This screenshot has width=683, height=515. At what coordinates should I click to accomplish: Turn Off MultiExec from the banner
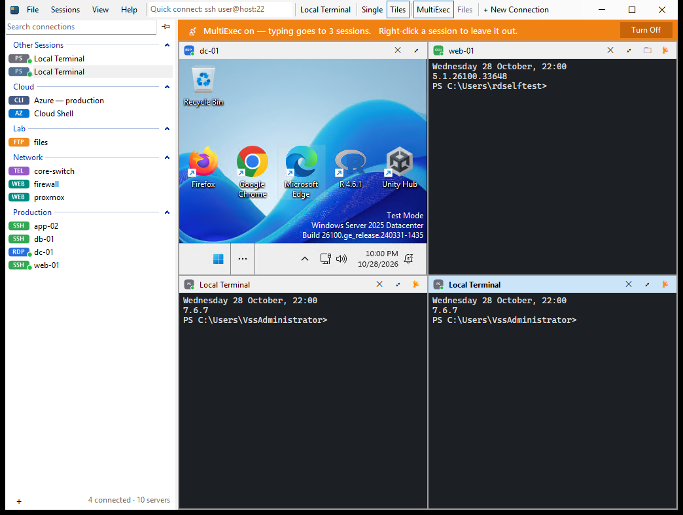coord(646,30)
